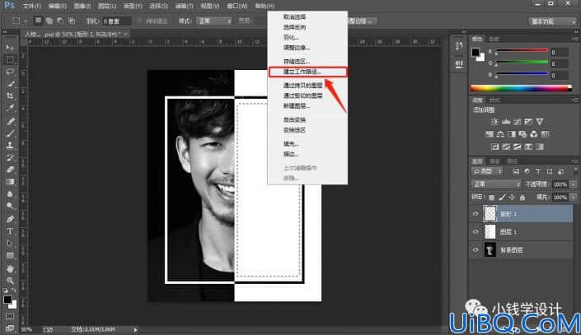Click the Color panel foreground swatch
The image size is (581, 335).
476,52
